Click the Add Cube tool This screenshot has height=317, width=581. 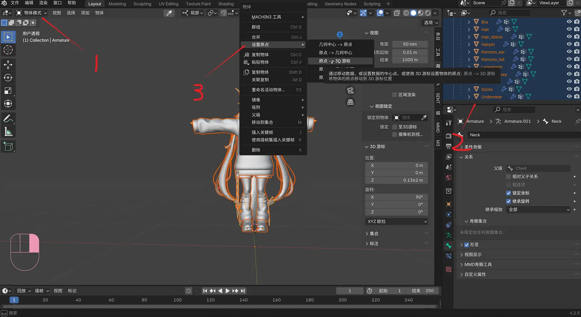[8, 146]
